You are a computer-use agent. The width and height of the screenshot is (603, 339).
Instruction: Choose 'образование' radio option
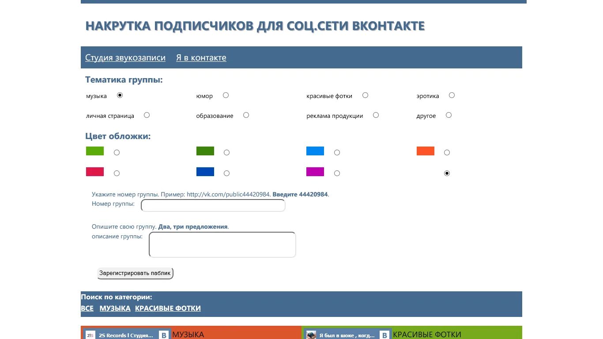(x=246, y=115)
